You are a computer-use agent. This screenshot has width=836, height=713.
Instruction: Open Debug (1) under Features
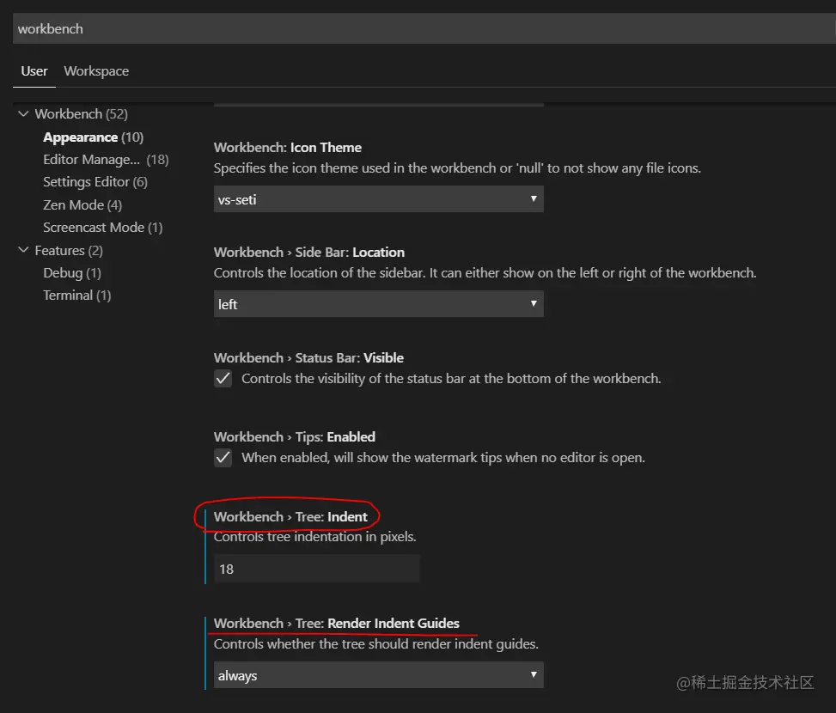(72, 273)
